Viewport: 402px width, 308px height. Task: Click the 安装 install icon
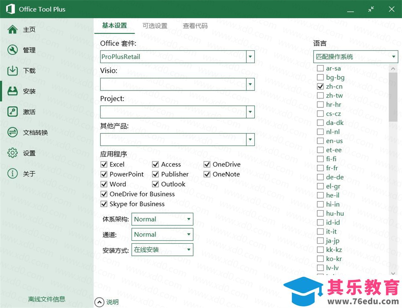click(x=12, y=91)
